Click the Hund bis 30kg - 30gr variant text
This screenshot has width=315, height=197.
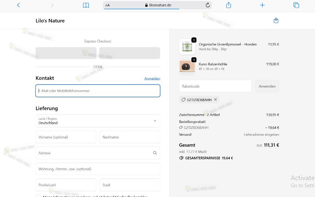[213, 49]
